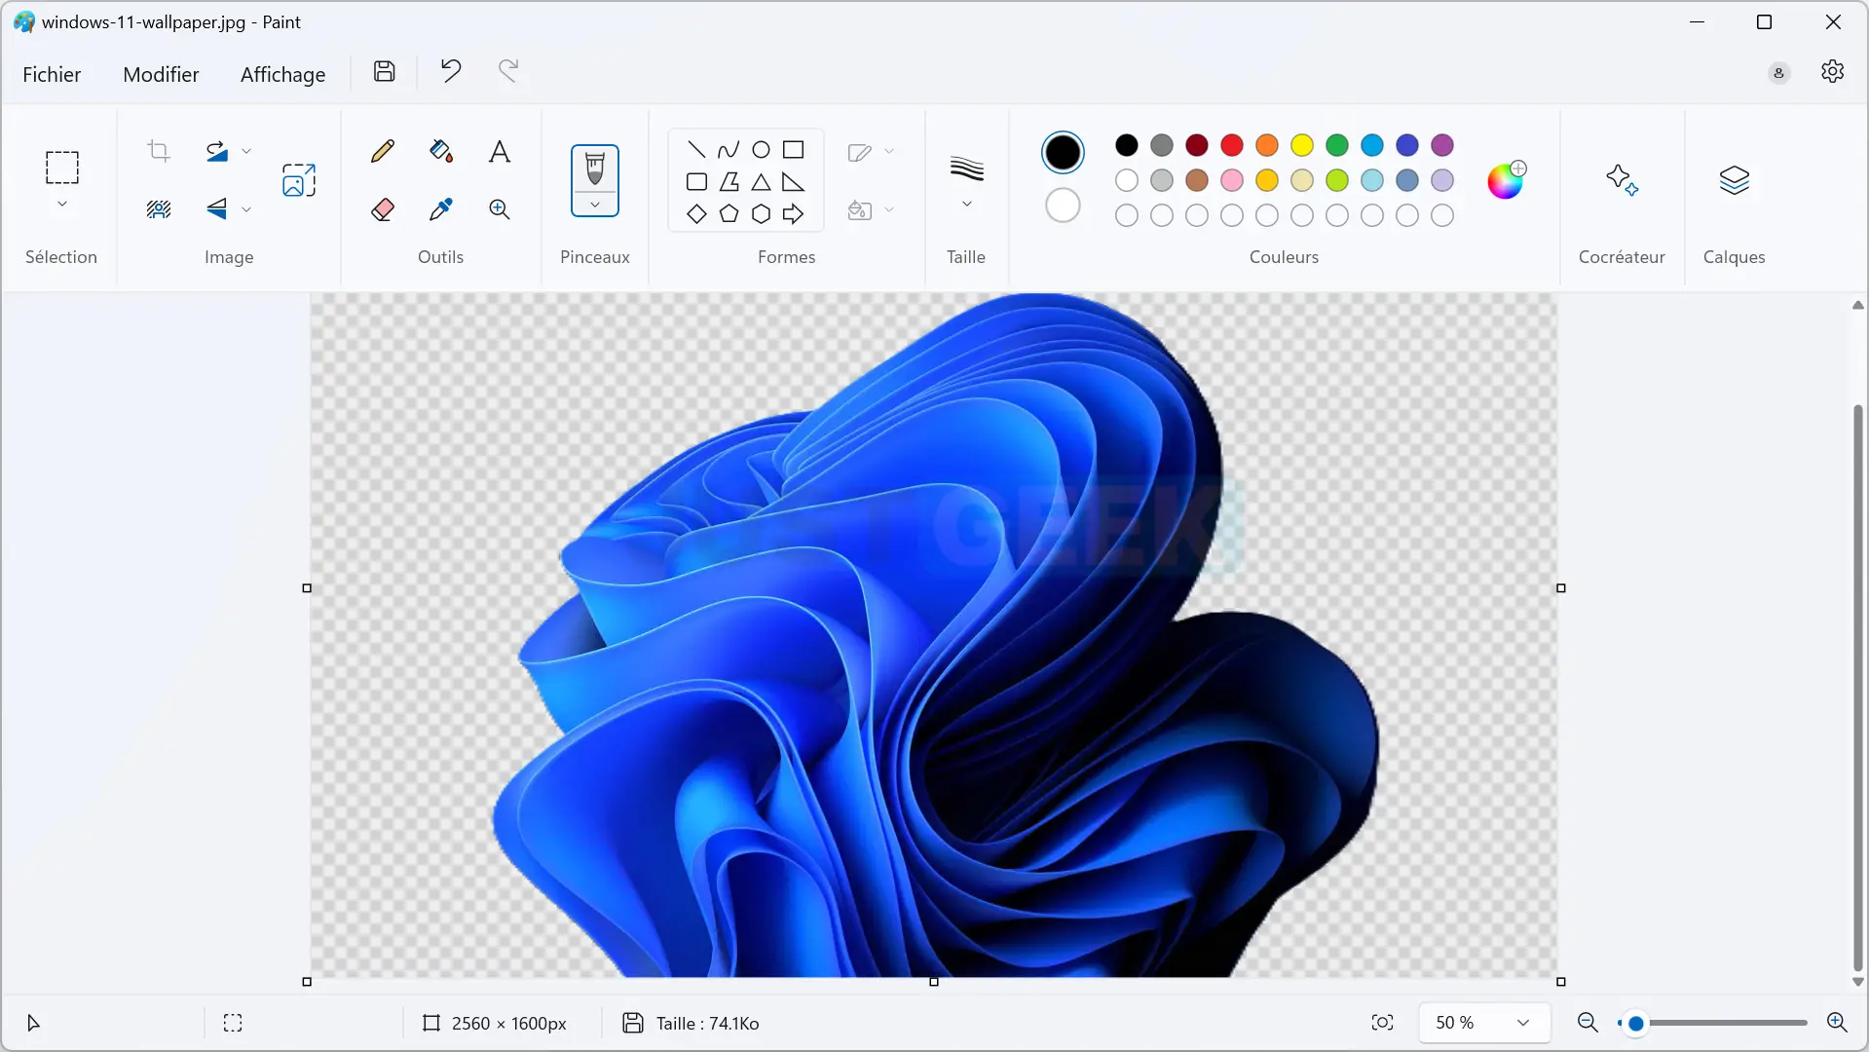Expand the Pinceaux brush type dropdown

point(595,206)
